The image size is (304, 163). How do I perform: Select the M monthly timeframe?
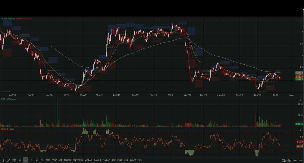36,160
